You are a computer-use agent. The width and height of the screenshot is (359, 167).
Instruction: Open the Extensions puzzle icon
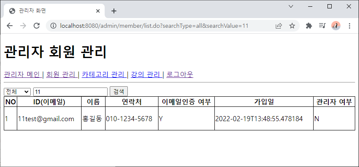pos(309,26)
